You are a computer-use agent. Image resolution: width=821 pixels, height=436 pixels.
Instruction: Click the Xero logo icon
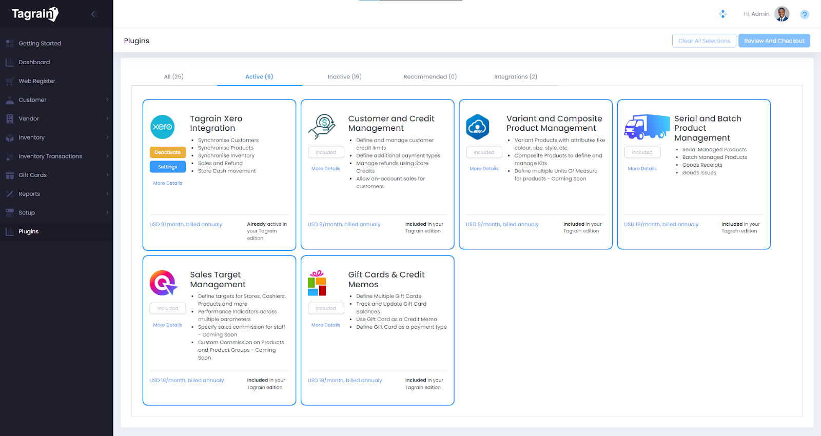coord(163,127)
